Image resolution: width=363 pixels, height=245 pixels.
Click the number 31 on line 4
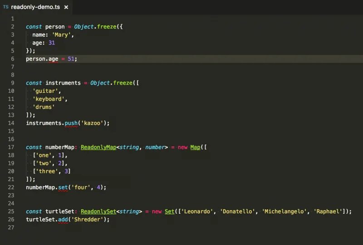pos(52,43)
